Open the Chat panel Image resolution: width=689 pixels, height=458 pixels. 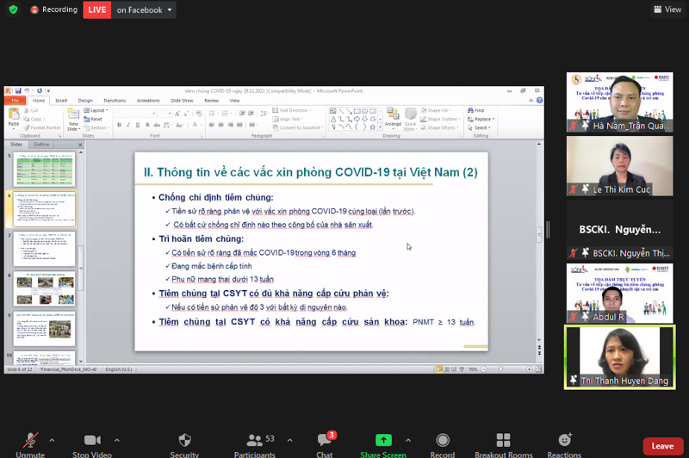click(324, 441)
